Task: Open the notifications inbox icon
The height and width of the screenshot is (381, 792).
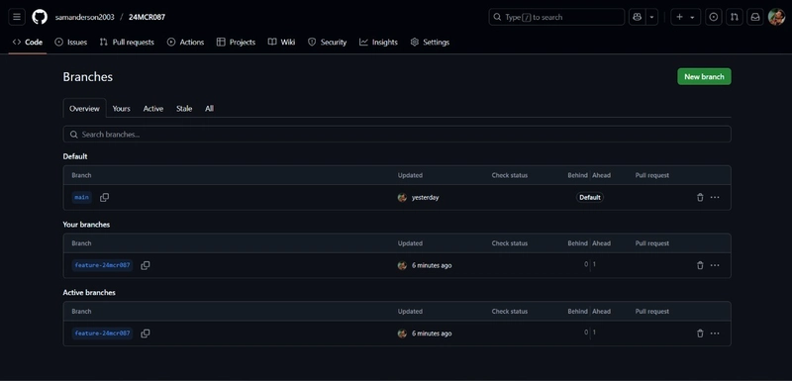Action: pos(755,17)
